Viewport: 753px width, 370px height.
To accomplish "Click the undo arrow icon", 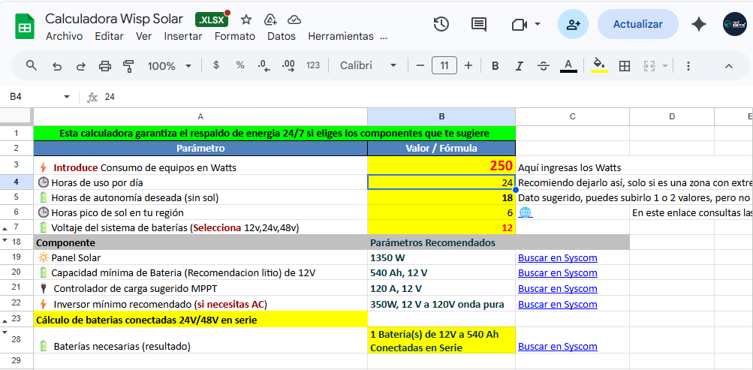I will pos(57,66).
